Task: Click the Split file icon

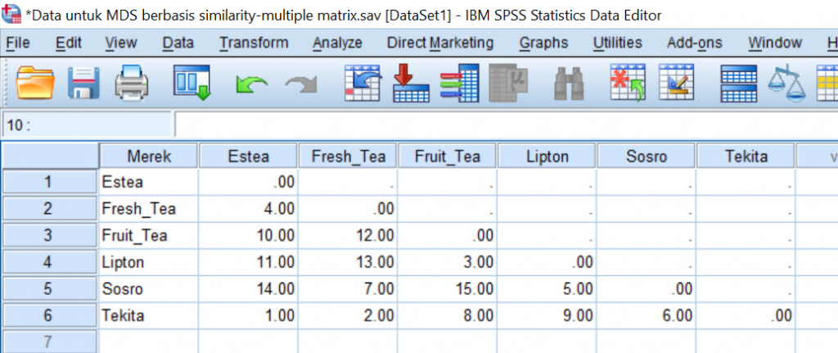Action: 737,83
